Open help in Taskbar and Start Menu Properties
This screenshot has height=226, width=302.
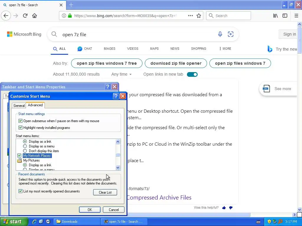[108, 87]
